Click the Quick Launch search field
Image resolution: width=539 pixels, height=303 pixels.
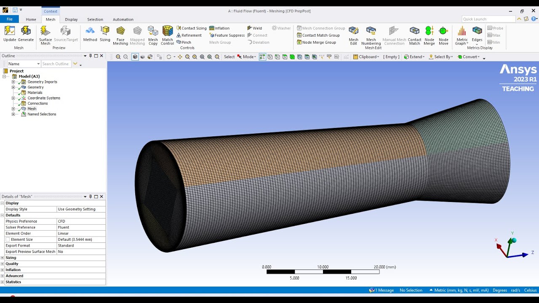click(488, 19)
